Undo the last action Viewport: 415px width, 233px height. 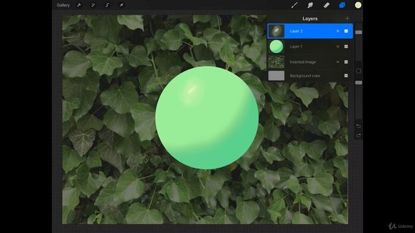pyautogui.click(x=359, y=126)
